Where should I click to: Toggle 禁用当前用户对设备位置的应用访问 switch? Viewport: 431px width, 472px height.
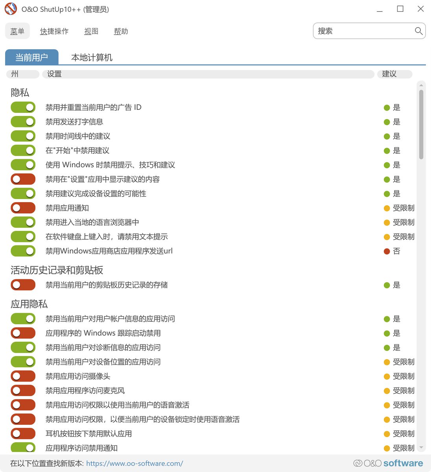pos(23,362)
